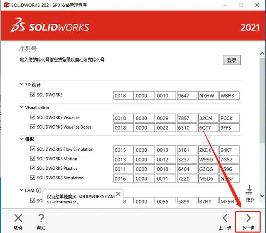Toggle SOLIDWORKS Visualize Boost checkbox

[32, 126]
